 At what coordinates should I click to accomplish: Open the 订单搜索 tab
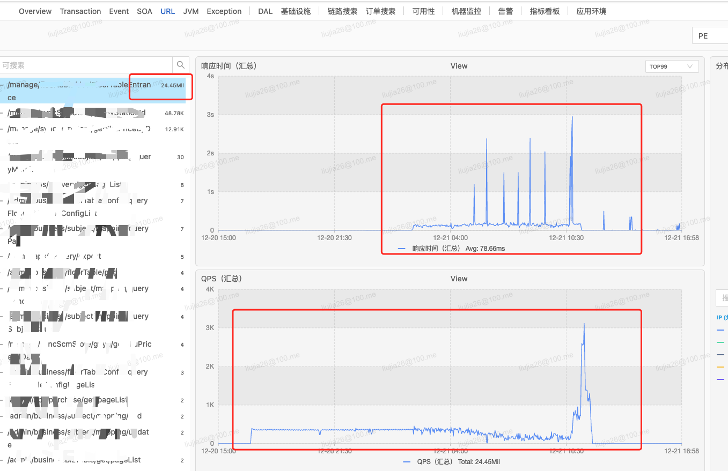(x=380, y=11)
